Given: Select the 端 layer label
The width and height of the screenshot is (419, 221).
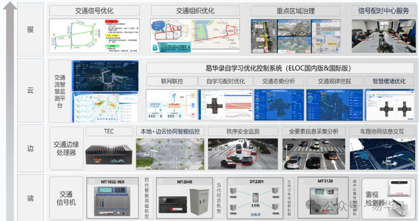Looking at the screenshot, I should [x=31, y=198].
